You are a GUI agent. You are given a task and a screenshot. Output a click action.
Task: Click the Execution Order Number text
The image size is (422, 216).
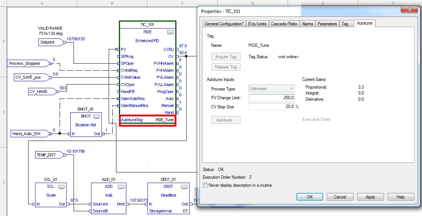(x=227, y=177)
